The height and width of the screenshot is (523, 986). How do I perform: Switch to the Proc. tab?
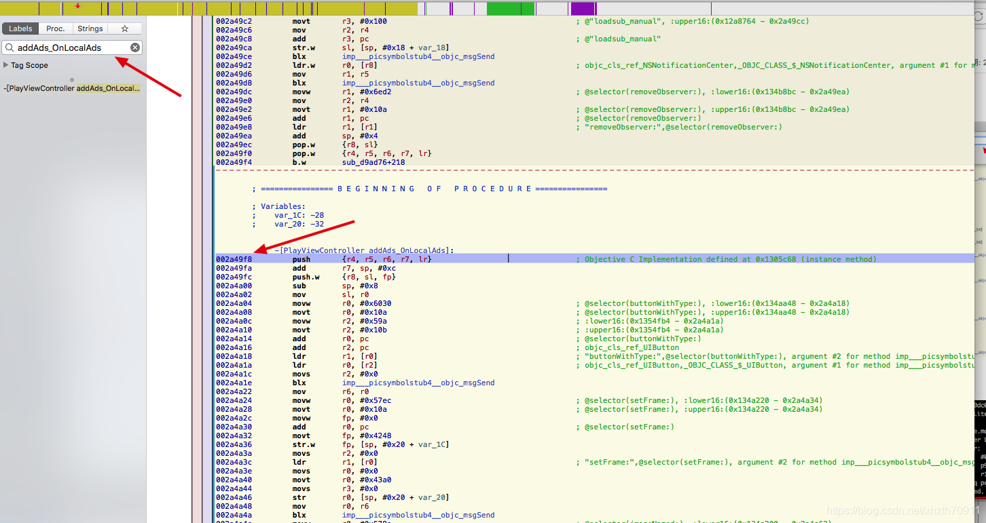tap(56, 28)
